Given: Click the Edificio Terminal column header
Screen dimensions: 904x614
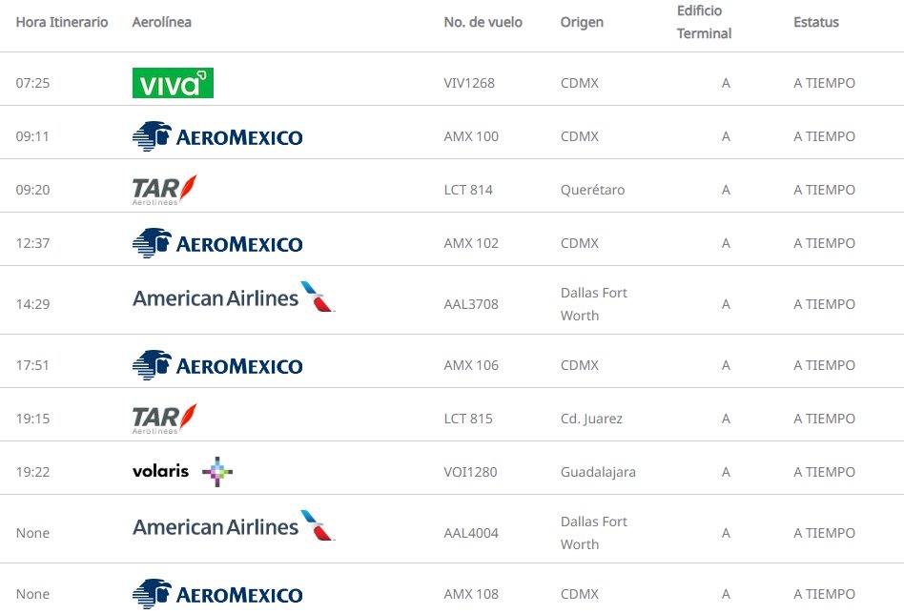Looking at the screenshot, I should (704, 22).
